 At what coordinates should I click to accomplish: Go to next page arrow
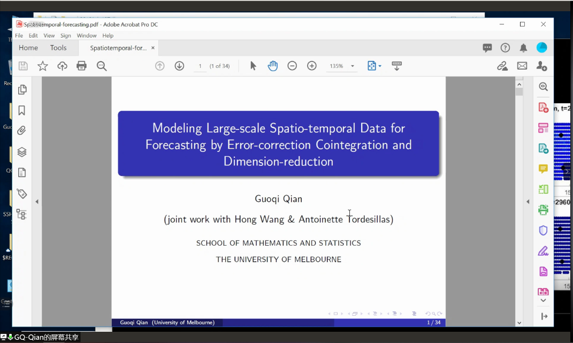click(179, 66)
